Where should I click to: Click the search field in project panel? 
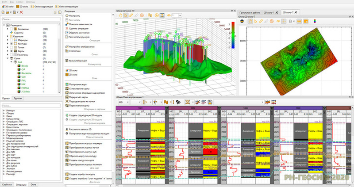[31, 19]
